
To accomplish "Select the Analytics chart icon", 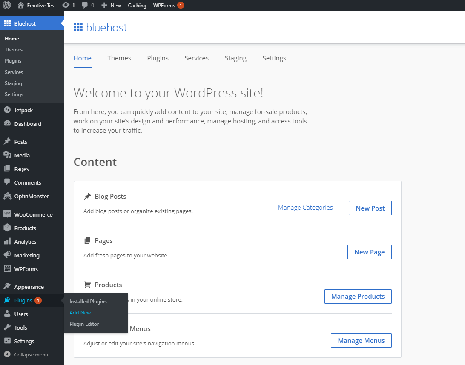I will [x=7, y=241].
